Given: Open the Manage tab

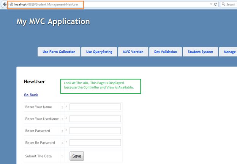Looking at the screenshot, I should [x=228, y=52].
